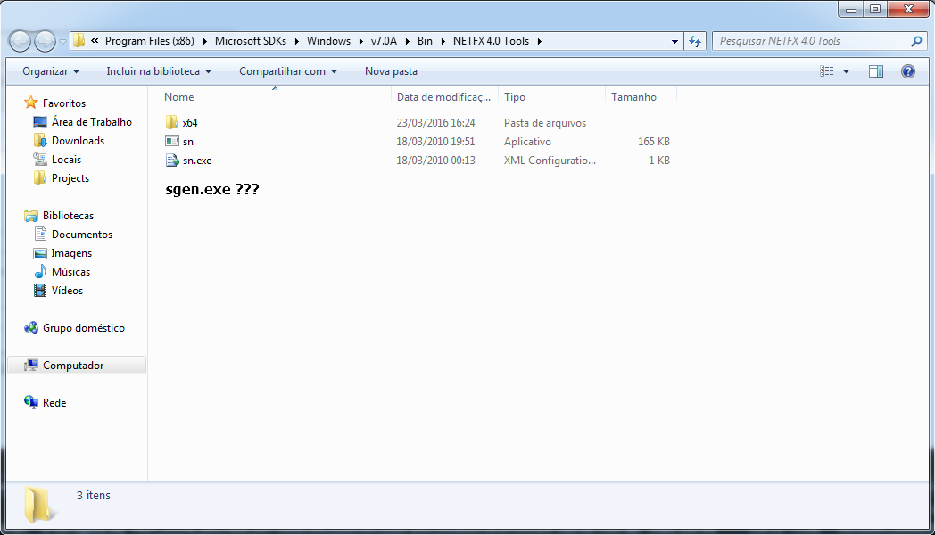Open Compartilhar com menu
The image size is (935, 535).
click(288, 71)
